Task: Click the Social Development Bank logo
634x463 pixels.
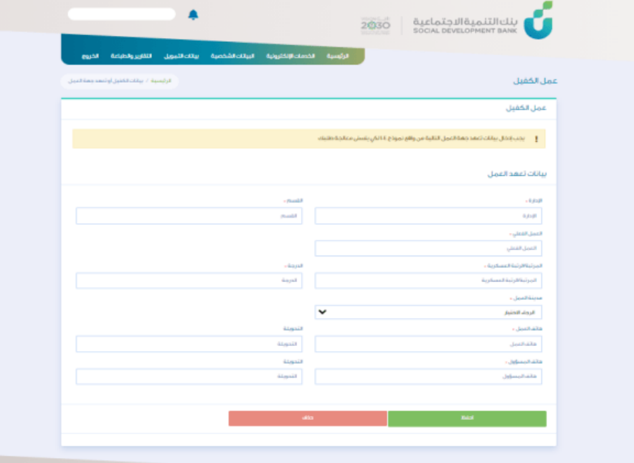Action: 483,21
